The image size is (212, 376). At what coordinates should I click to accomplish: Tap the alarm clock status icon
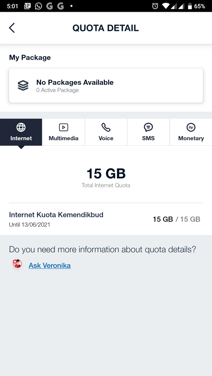click(155, 6)
